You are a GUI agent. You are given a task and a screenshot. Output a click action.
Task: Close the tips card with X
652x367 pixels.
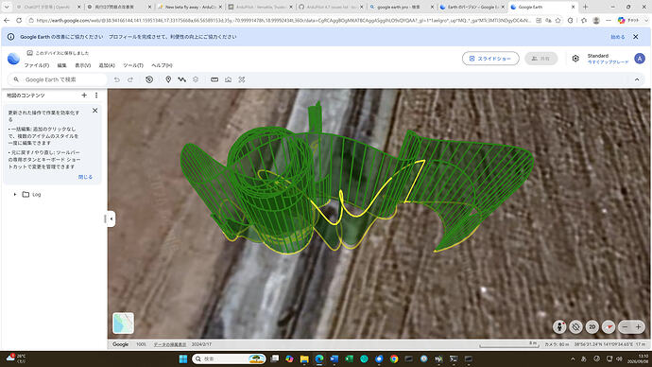[x=94, y=111]
